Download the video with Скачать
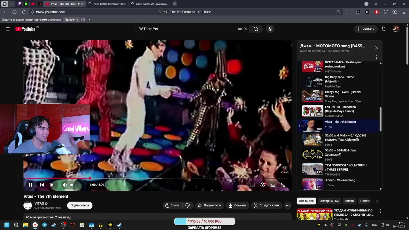Screen dimensions: 409x230 tap(237, 205)
